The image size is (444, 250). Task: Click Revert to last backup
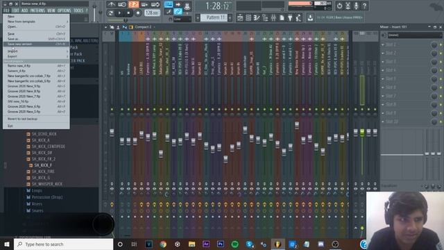point(36,119)
